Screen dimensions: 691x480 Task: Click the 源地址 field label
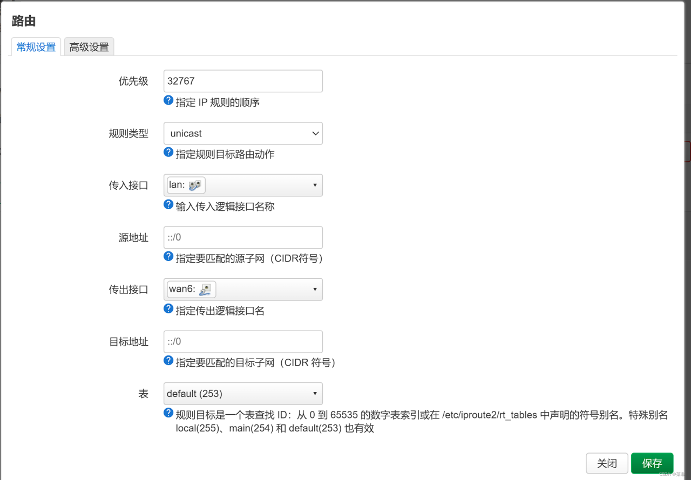coord(133,238)
